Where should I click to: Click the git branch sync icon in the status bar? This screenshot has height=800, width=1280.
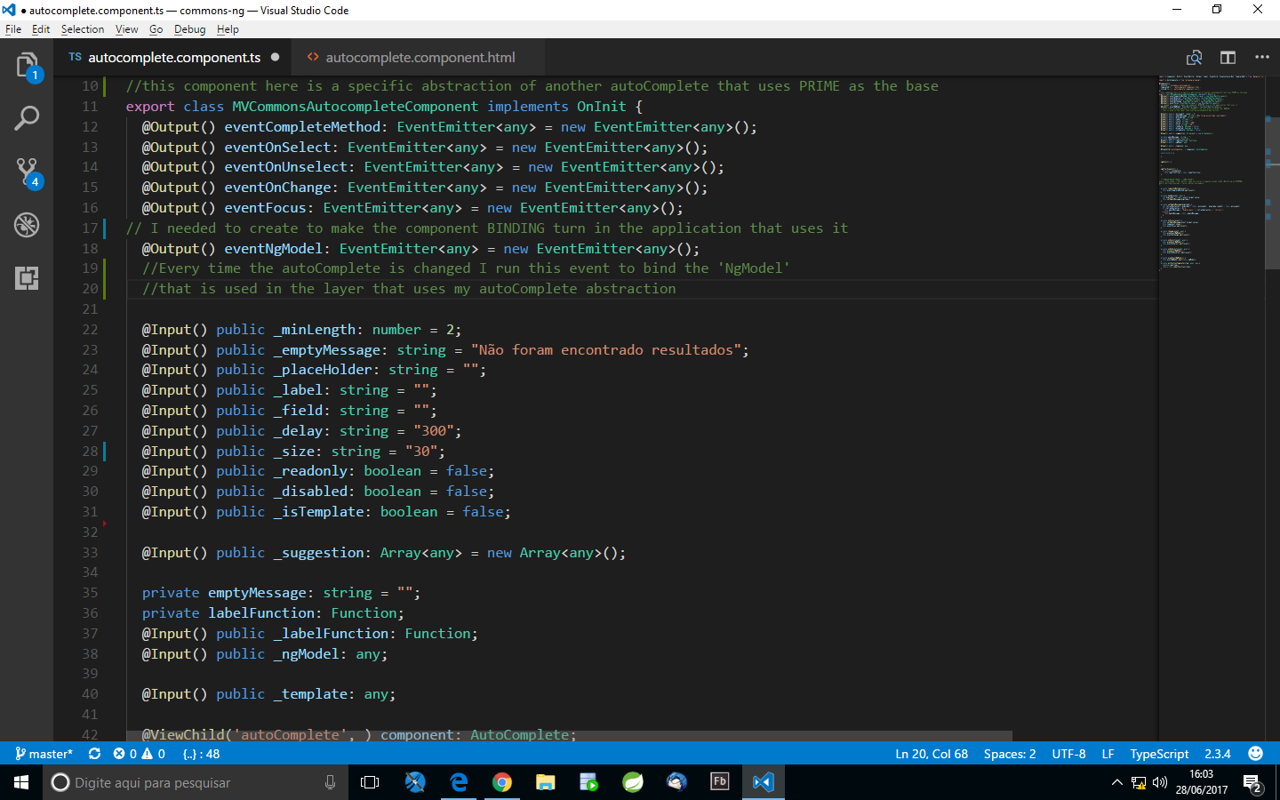tap(94, 753)
